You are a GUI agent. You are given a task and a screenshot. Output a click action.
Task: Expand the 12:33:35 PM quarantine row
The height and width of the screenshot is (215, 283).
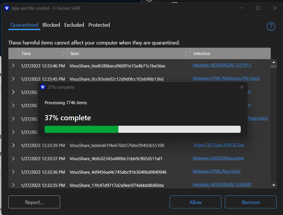click(13, 185)
